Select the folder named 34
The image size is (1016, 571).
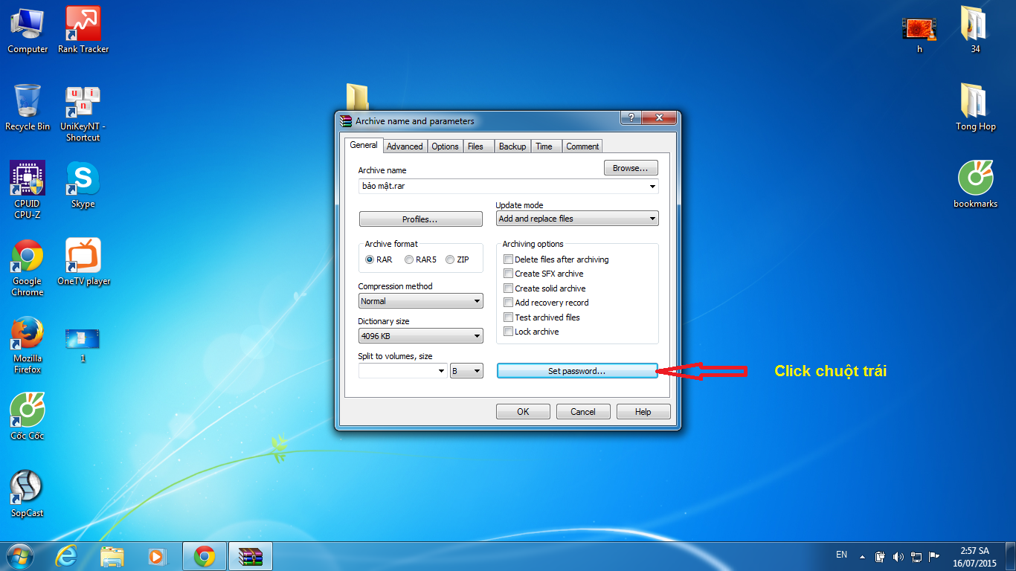point(975,30)
